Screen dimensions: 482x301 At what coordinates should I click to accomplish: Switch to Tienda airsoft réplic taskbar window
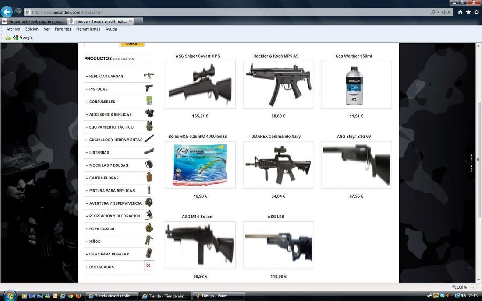(x=112, y=296)
